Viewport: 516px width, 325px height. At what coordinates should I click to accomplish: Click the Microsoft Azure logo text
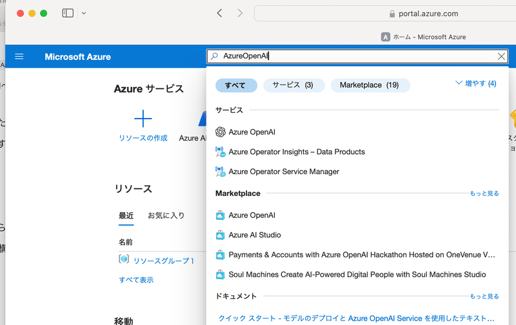(x=77, y=57)
